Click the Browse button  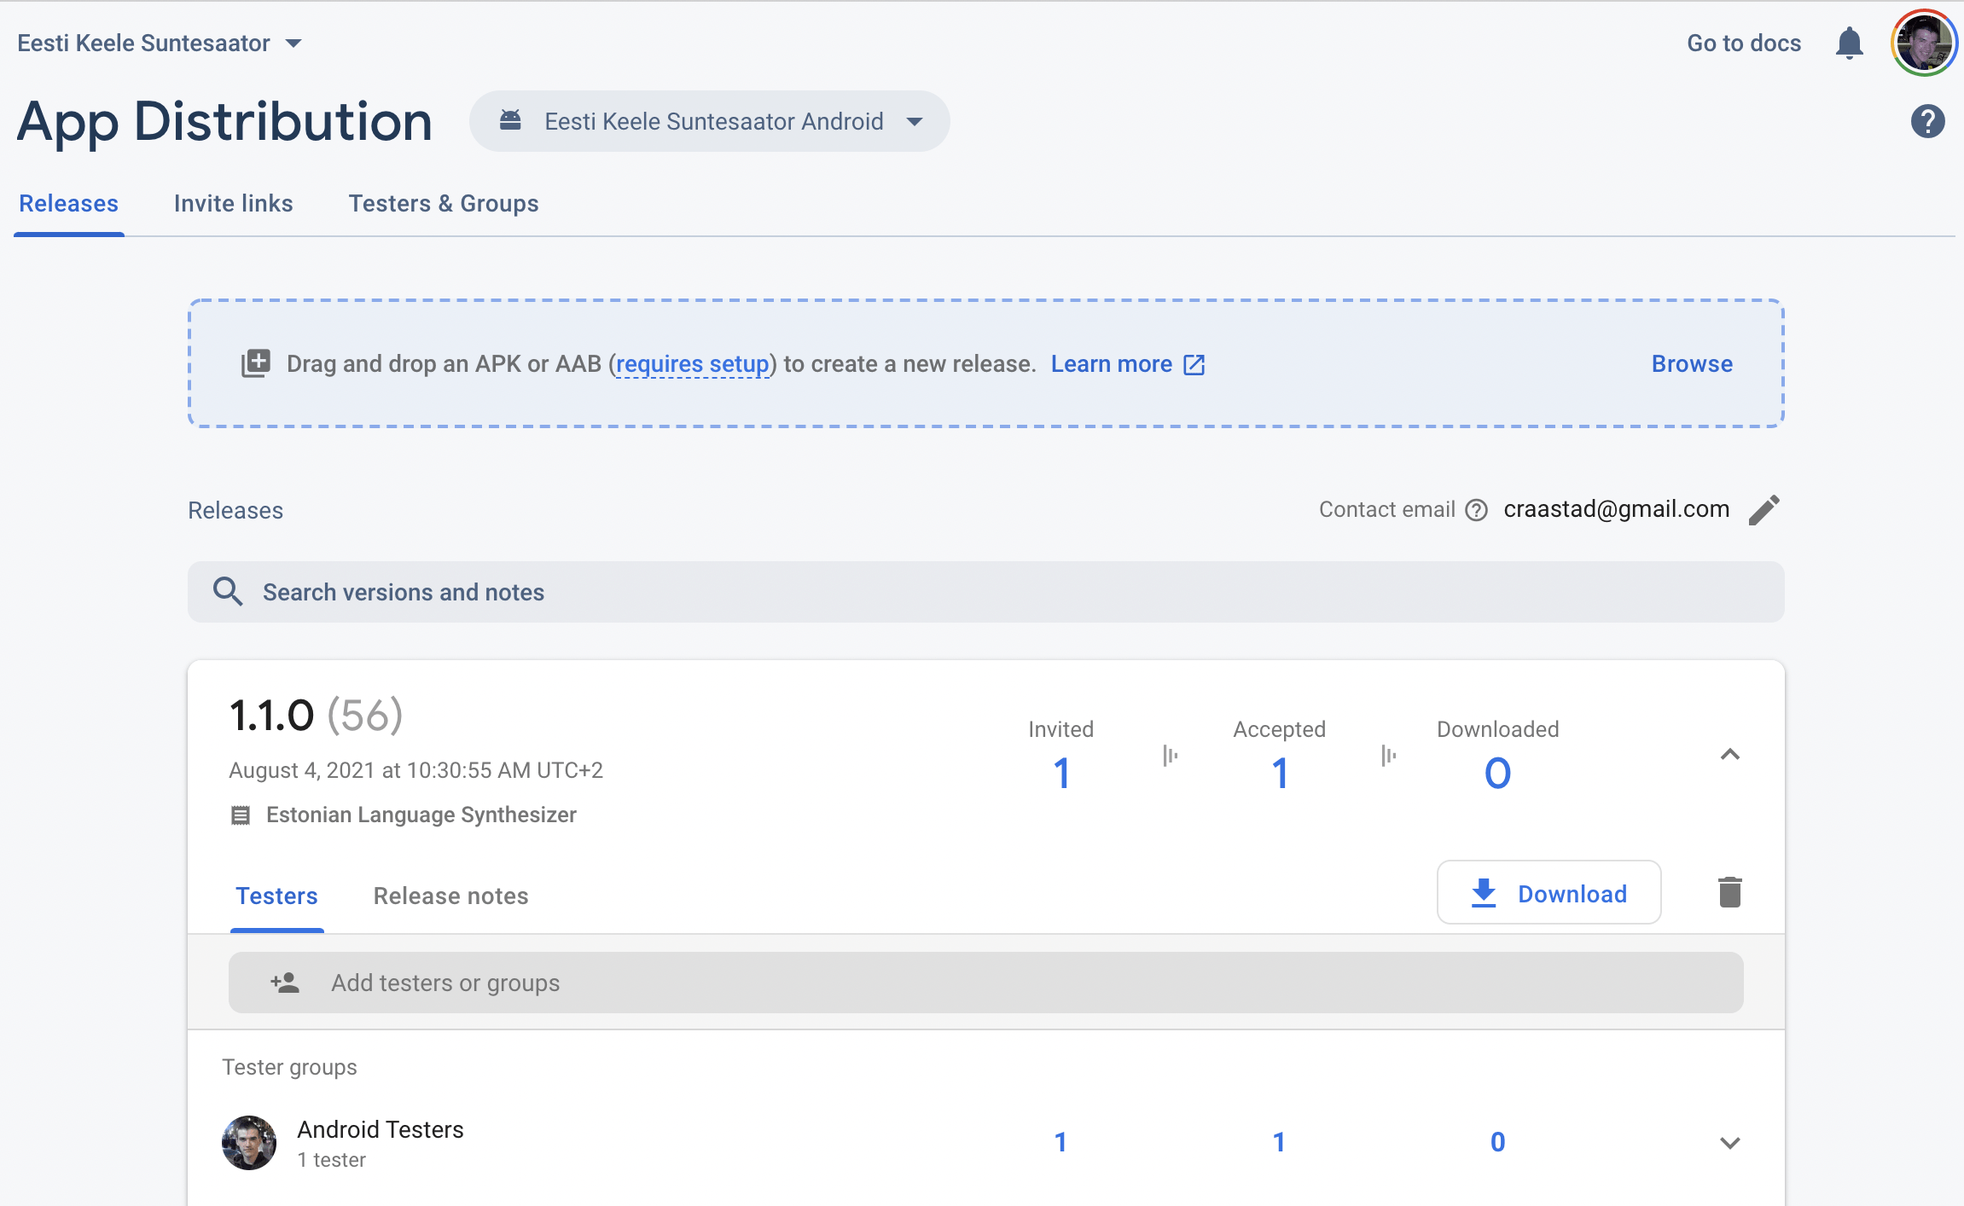1692,364
